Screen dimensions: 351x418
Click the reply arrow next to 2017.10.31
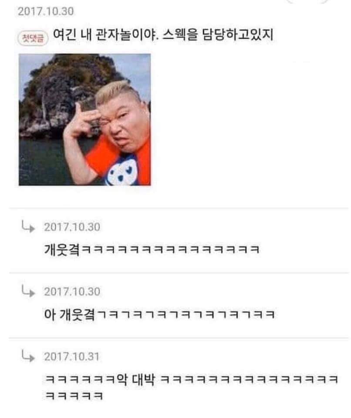click(x=28, y=356)
